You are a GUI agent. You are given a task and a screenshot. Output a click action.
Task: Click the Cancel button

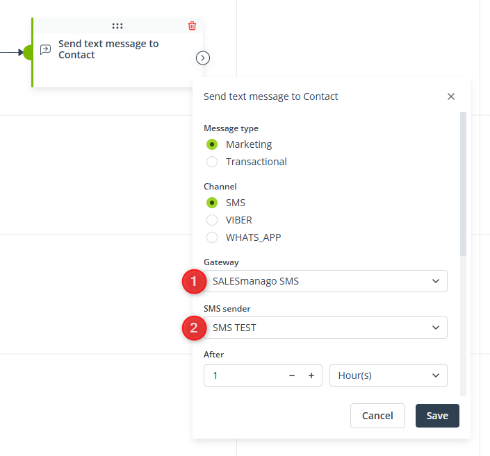(377, 416)
